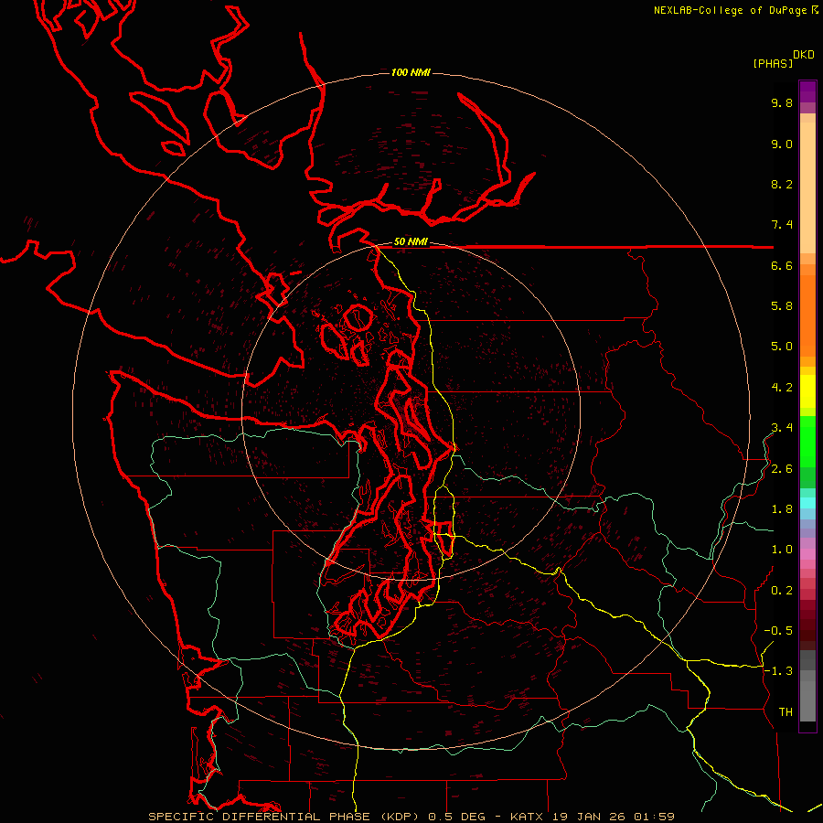The height and width of the screenshot is (823, 823).
Task: Click the 3.4 scale value
Action: 782,428
